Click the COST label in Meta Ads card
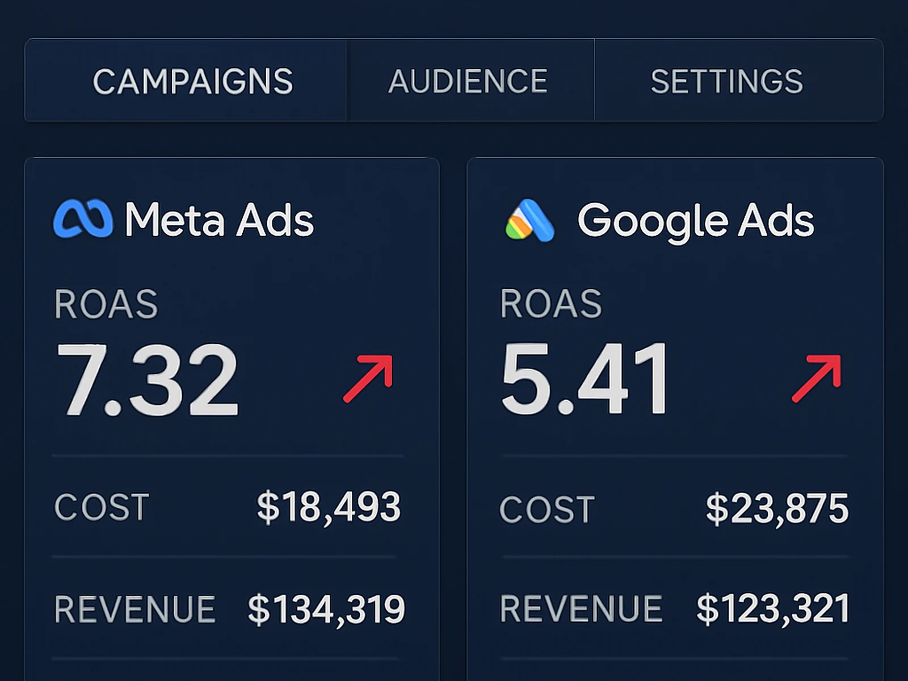The image size is (908, 681). [x=102, y=507]
